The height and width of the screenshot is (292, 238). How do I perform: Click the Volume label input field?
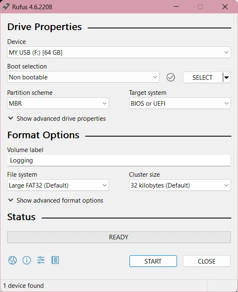pyautogui.click(x=119, y=160)
